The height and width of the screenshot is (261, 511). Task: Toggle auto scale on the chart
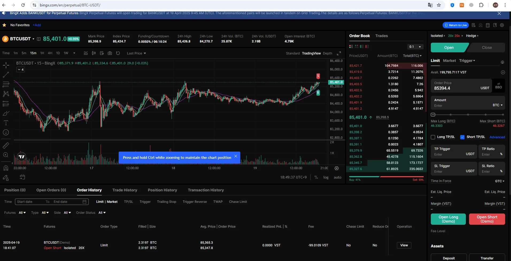338,177
